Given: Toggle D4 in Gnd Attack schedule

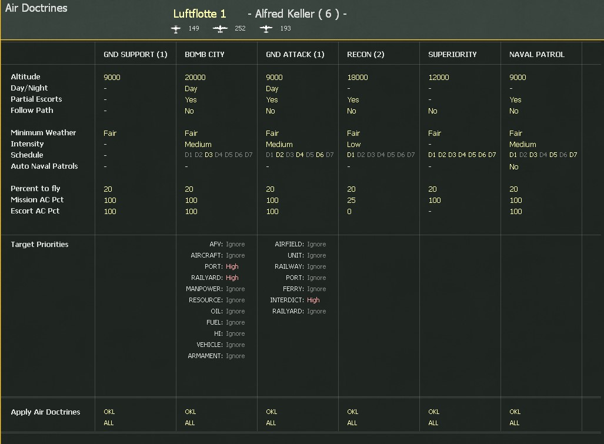Looking at the screenshot, I should 300,155.
